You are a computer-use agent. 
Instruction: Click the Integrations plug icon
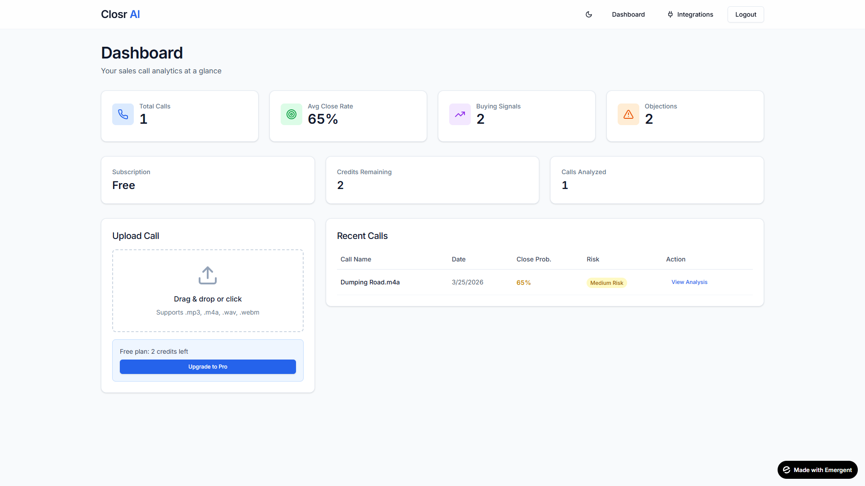click(x=670, y=14)
